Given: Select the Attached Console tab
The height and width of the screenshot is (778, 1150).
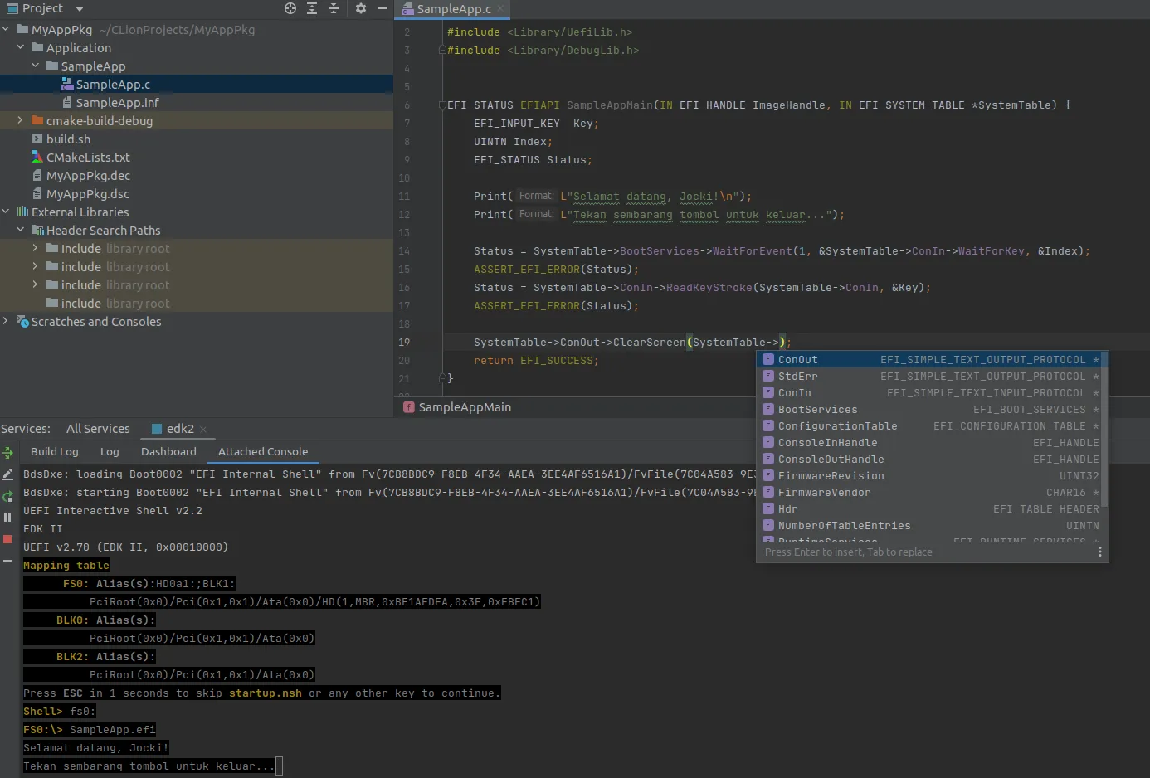Looking at the screenshot, I should [x=263, y=452].
